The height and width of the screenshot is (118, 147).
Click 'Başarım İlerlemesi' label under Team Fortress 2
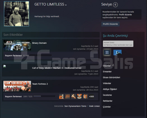point(13,96)
